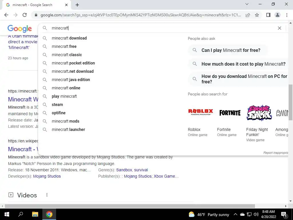Click the horizontal scrollbar right arrow

[x=286, y=206]
